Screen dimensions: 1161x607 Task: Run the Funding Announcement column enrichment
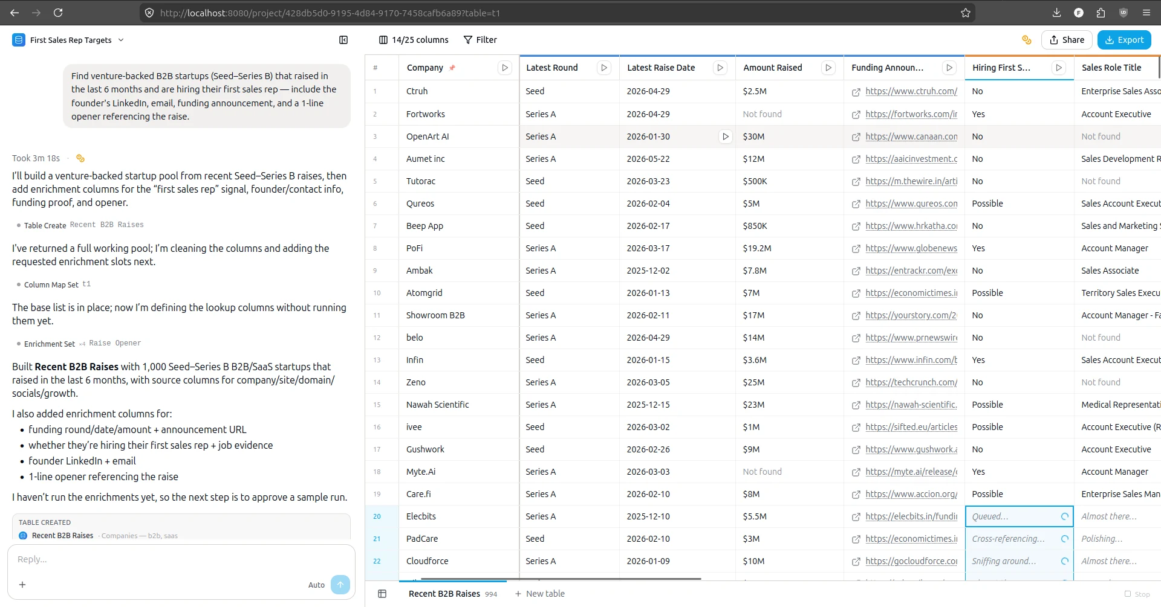click(949, 68)
